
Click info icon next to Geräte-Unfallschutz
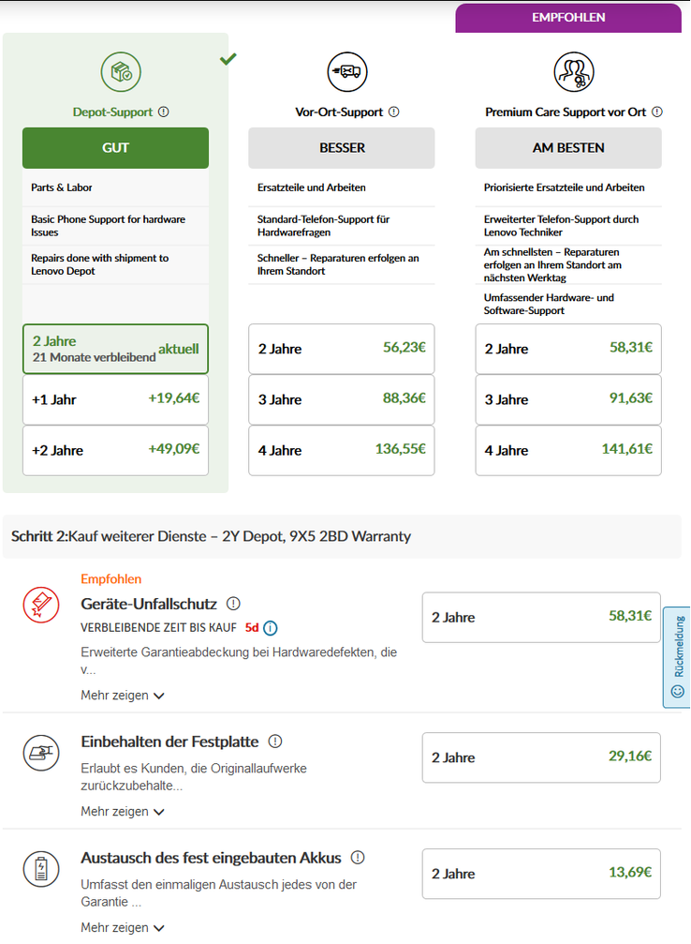point(234,604)
